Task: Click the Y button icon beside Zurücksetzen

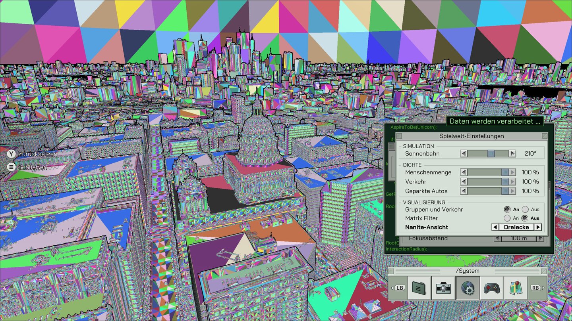Action: point(12,154)
